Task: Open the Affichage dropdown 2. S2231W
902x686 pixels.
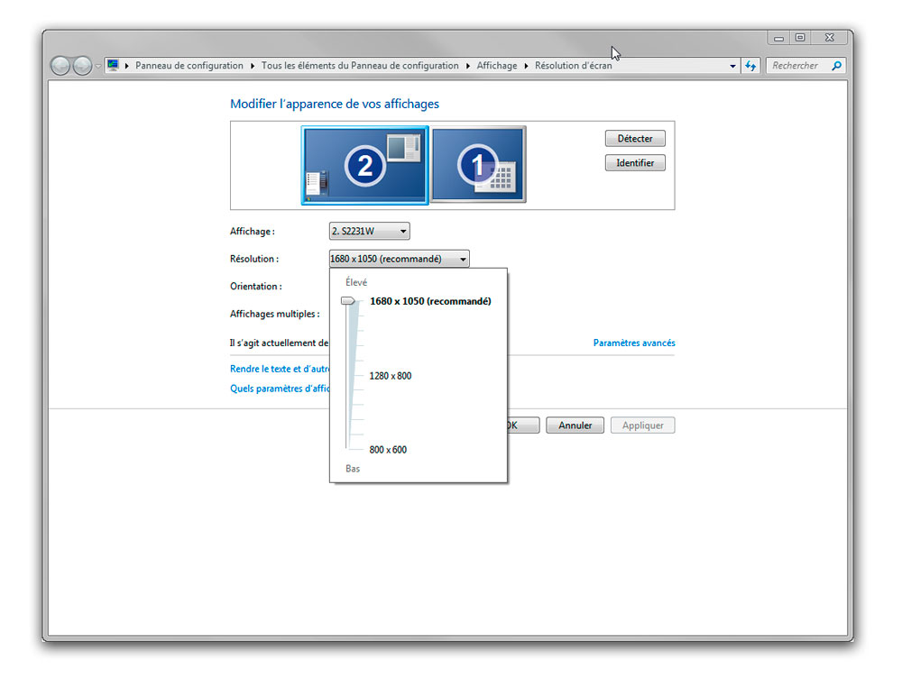Action: [369, 231]
